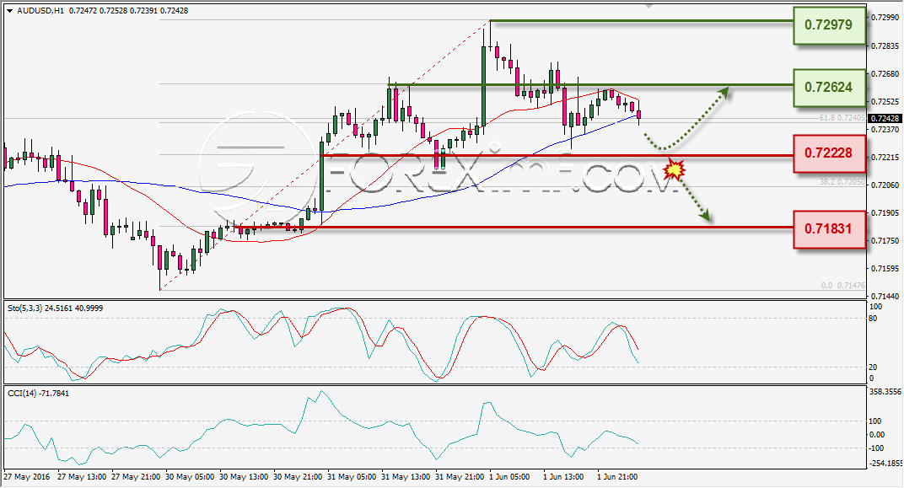This screenshot has height=488, width=904.
Task: Click the 30 May 21:00 time label
Action: (x=298, y=477)
